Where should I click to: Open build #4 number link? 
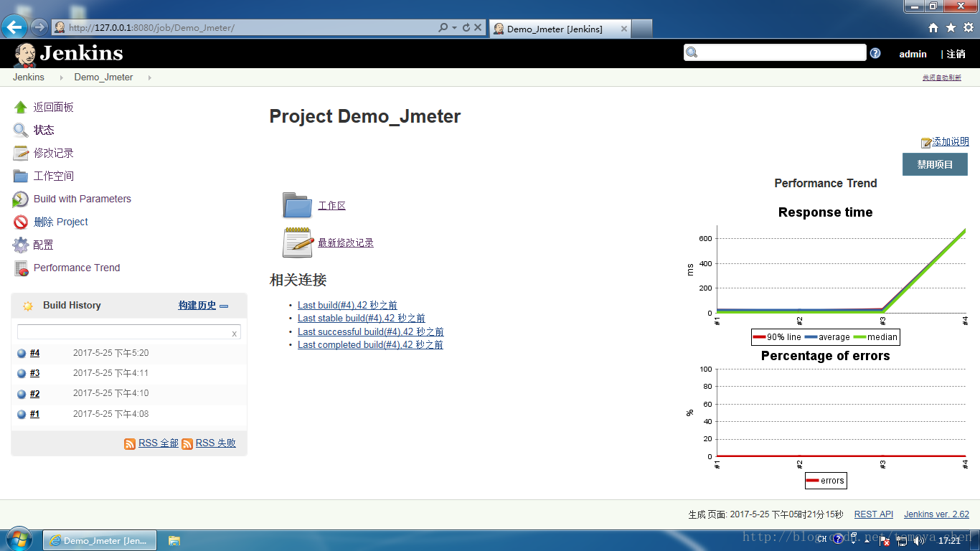pyautogui.click(x=34, y=353)
